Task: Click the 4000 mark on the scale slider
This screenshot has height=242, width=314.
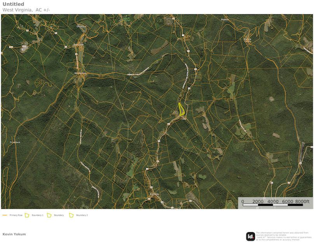Action: pos(273,202)
